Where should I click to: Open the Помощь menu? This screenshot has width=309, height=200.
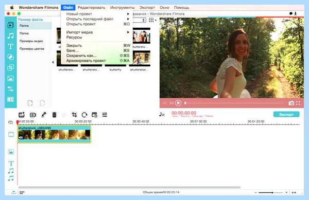[x=181, y=8]
